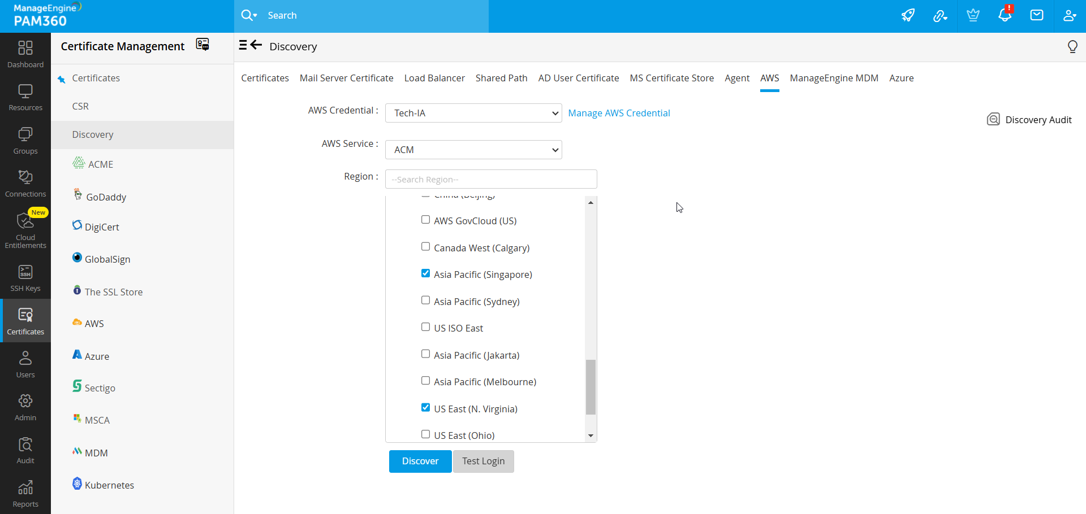This screenshot has width=1086, height=514.
Task: Switch to the Load Balancer tab
Action: (434, 78)
